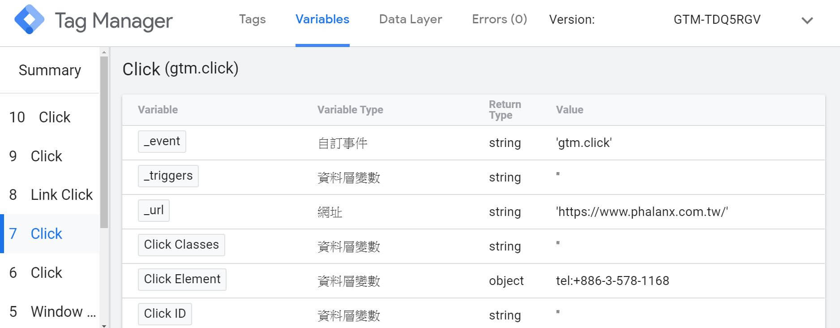Image resolution: width=840 pixels, height=328 pixels.
Task: Select the Variables tab
Action: click(322, 19)
